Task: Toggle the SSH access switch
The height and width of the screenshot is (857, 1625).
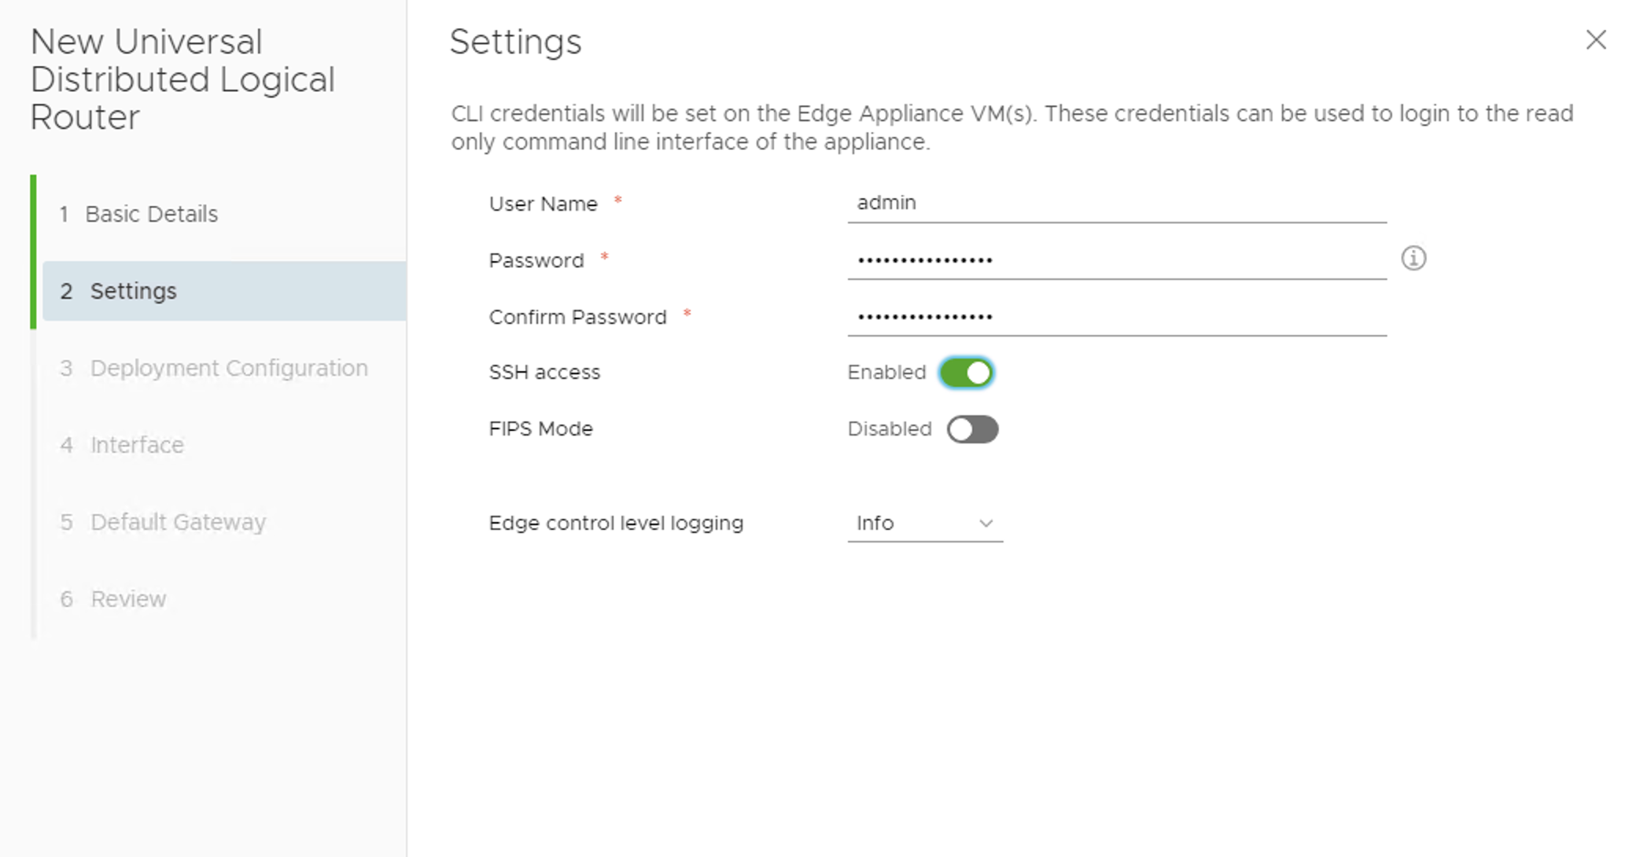Action: (x=967, y=373)
